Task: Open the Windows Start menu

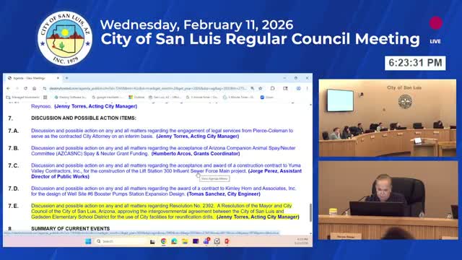Action: [x=88, y=241]
